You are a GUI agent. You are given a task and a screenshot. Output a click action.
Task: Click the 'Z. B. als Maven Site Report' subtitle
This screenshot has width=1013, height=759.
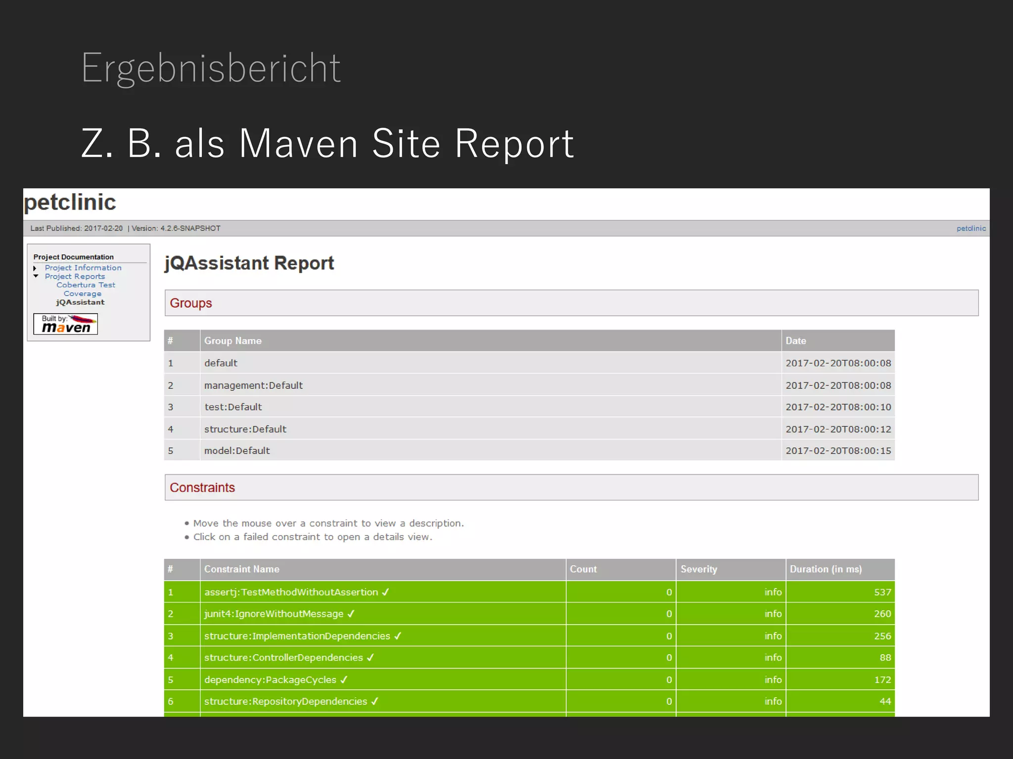pos(327,143)
